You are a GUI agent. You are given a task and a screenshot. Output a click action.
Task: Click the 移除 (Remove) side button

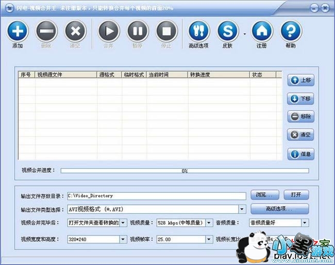(x=301, y=117)
